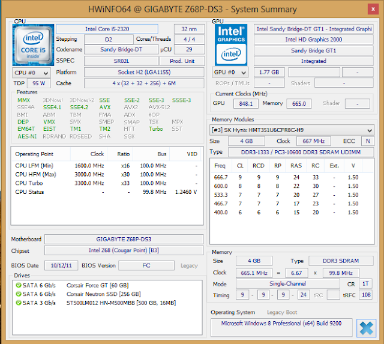Click the memory clock 665.1 MHz field
The height and width of the screenshot is (344, 384).
pyautogui.click(x=254, y=273)
